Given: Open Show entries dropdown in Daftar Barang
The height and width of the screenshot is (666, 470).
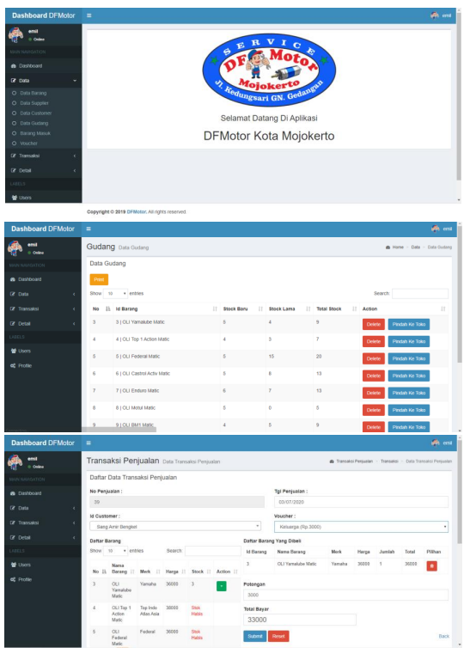Looking at the screenshot, I should 115,551.
